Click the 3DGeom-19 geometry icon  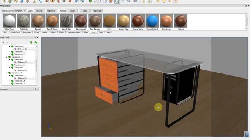pyautogui.click(x=16, y=78)
